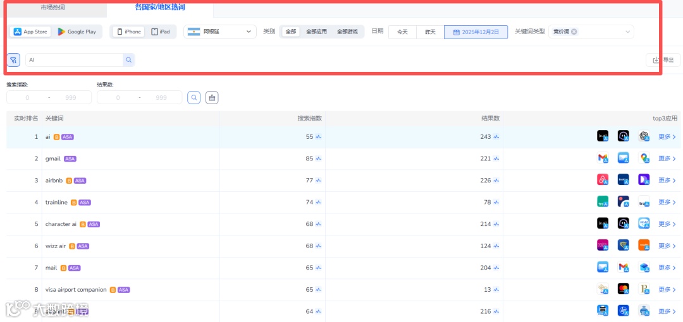Show search index trend for airbnb row
The height and width of the screenshot is (322, 683).
(318, 180)
